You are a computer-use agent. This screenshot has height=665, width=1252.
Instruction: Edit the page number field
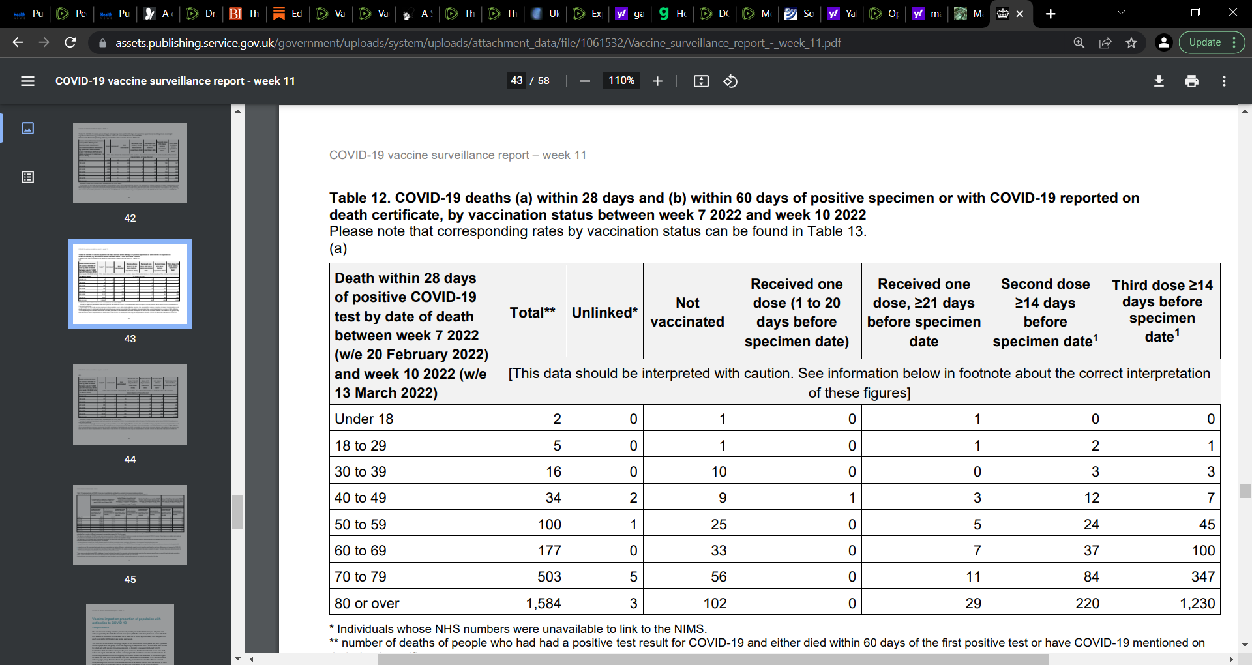pyautogui.click(x=516, y=80)
